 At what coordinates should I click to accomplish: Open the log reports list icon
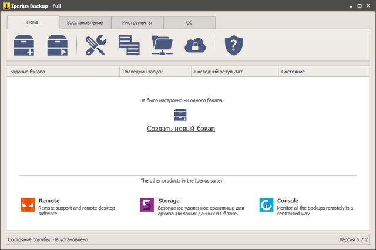tap(129, 45)
